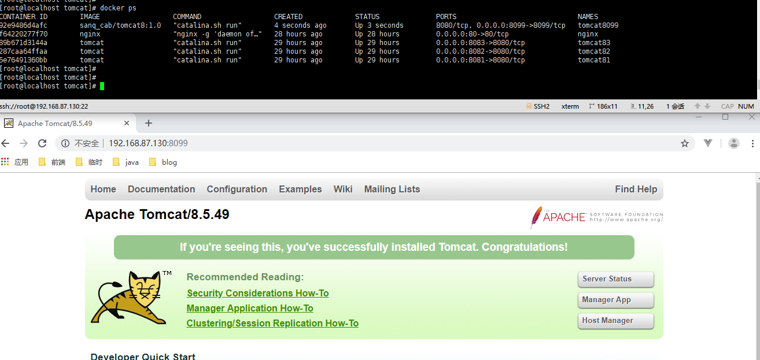Click tomcat81 in the NAMES column
This screenshot has width=760, height=360.
(x=594, y=60)
